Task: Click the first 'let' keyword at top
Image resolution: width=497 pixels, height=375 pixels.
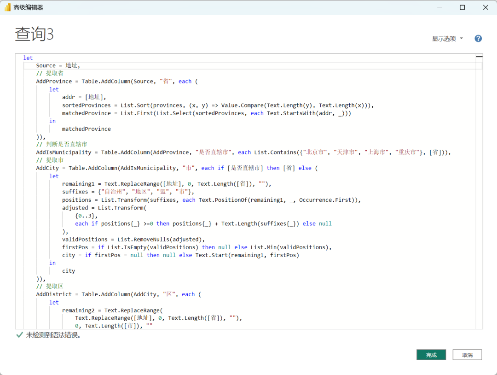Action: pos(28,58)
